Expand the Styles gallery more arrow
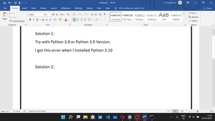This screenshot has width=215, height=121. pos(184,20)
